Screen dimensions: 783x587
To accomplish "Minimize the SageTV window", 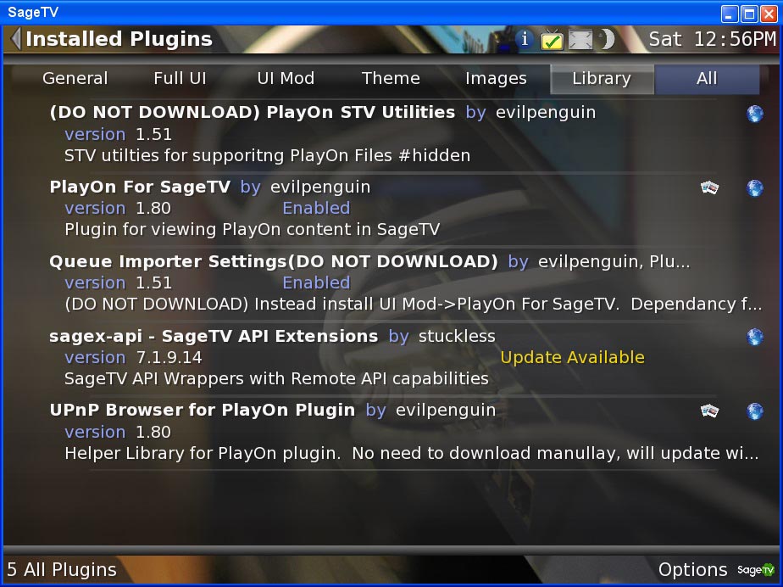I will coord(729,13).
